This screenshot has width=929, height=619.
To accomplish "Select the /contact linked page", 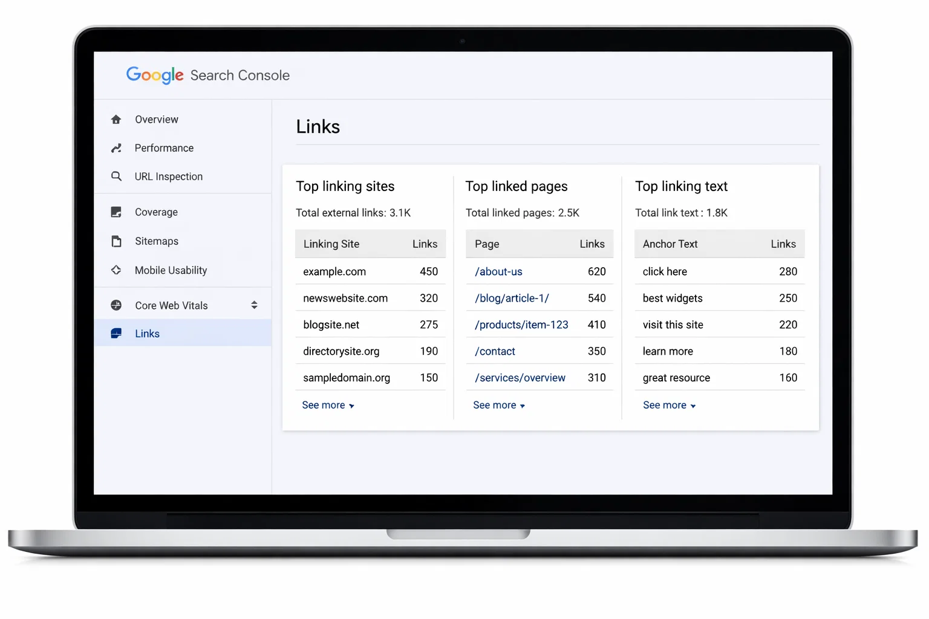I will (495, 351).
